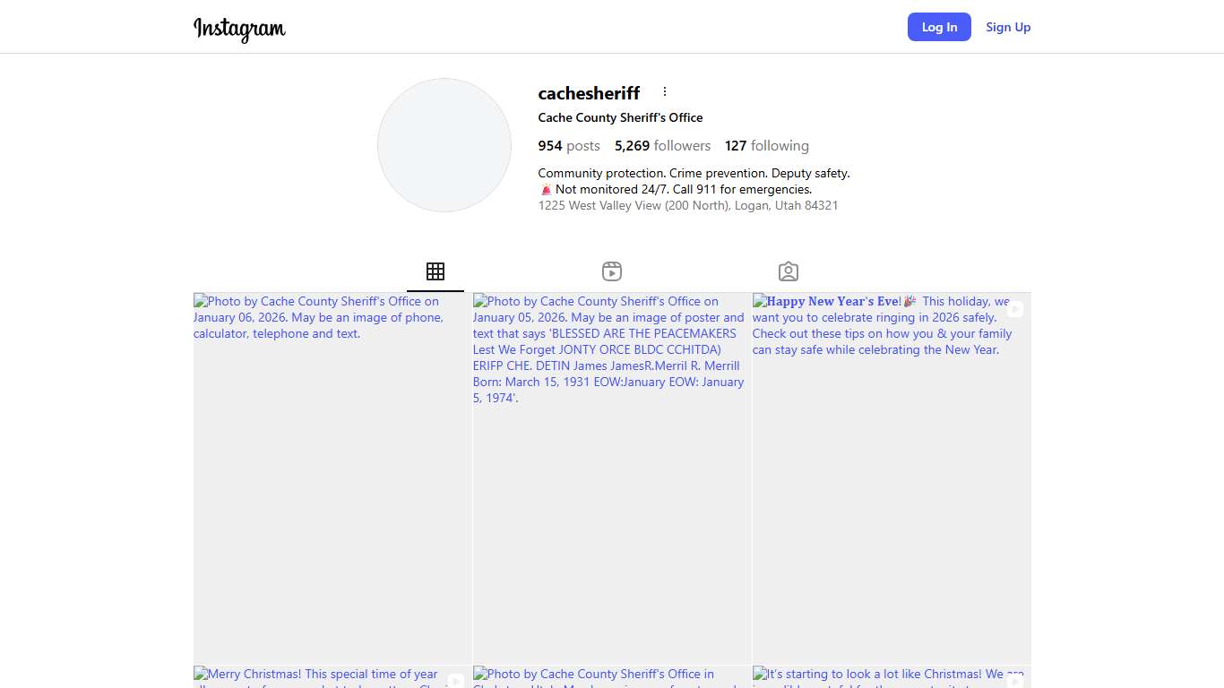
Task: Open the Reels tab
Action: [x=612, y=271]
